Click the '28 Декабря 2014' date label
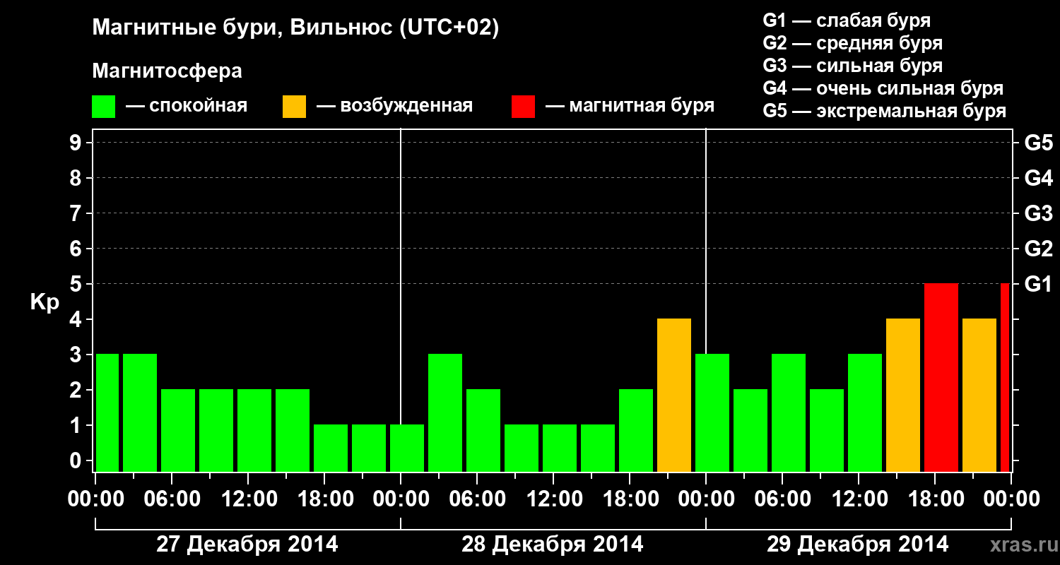1060x565 pixels. coord(553,545)
